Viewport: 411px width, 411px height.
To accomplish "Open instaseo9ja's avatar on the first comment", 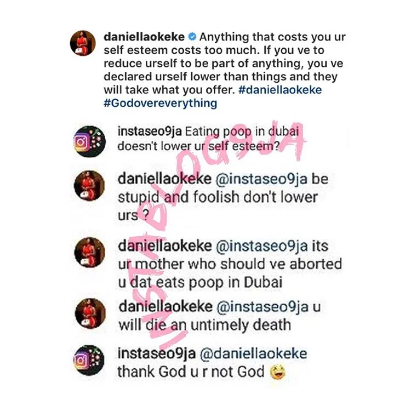I will (x=89, y=141).
